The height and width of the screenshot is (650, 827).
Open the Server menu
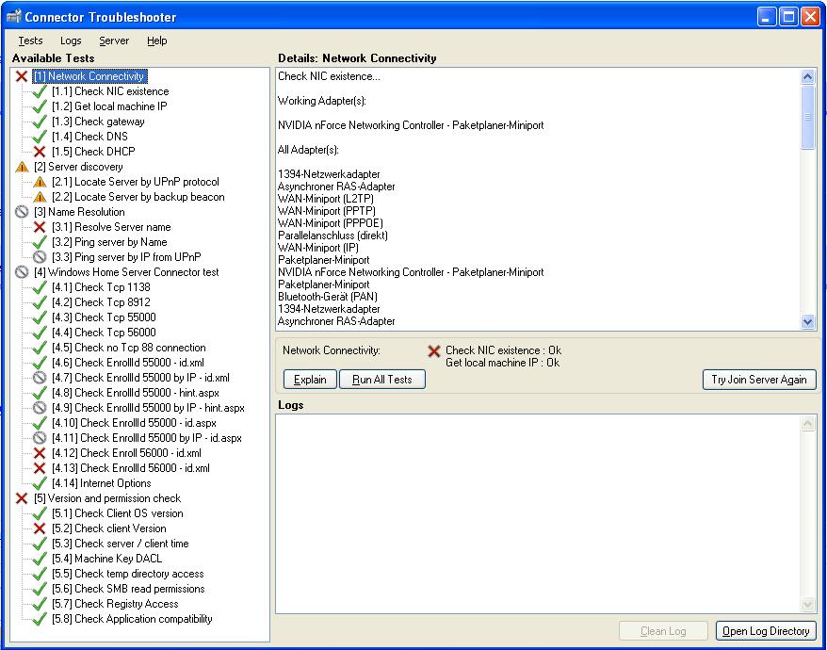[x=114, y=41]
